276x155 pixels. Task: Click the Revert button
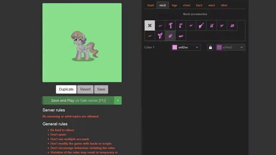[85, 89]
